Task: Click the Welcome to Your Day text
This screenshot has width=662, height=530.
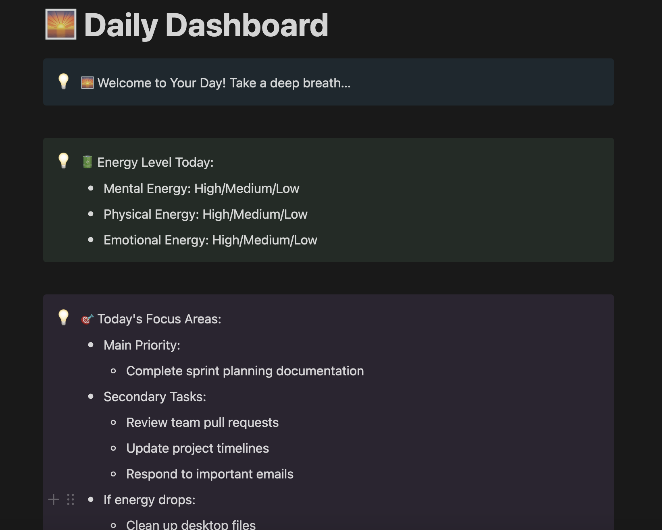Action: click(224, 83)
